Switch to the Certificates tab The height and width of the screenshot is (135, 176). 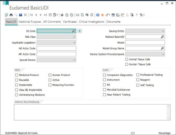[70, 22]
